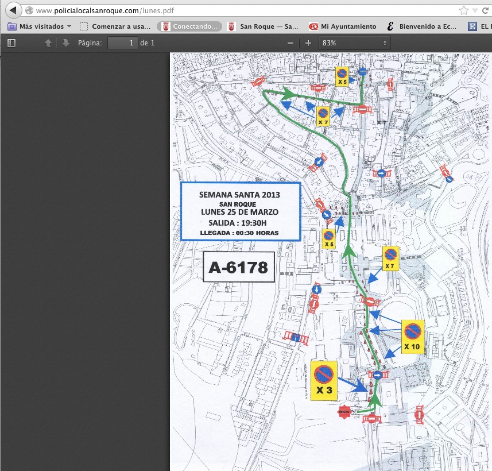
Task: Click the site identity globe icon
Action: 29,11
